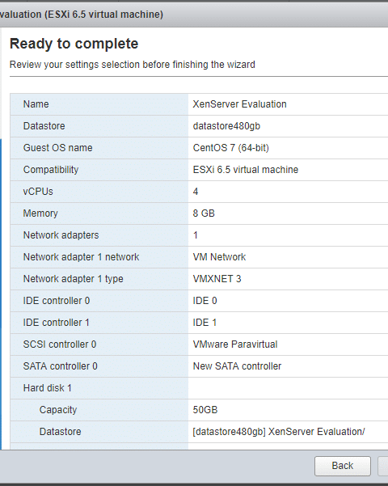Select the Network adapters row
Screen dimensions: 388x486
(x=199, y=235)
